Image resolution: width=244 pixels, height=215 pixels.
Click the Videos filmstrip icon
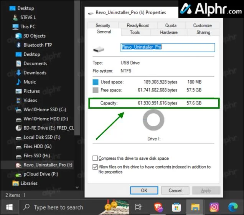(18, 100)
